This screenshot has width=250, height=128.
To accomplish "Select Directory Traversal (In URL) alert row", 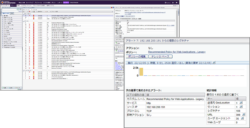I will pos(68,27).
